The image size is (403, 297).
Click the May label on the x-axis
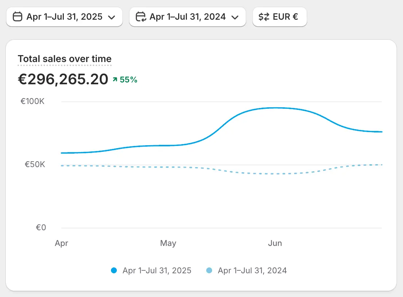coord(168,243)
